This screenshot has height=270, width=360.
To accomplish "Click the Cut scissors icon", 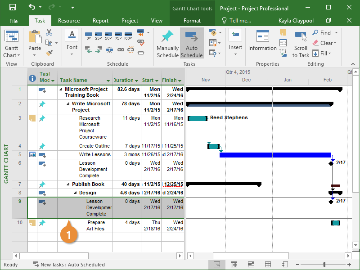I will coord(49,33).
